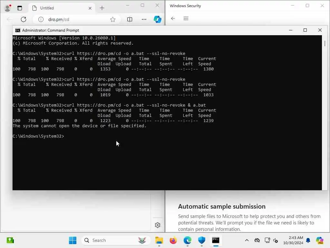Open Edge Settings and more menu
The height and width of the screenshot is (248, 330).
(x=144, y=19)
